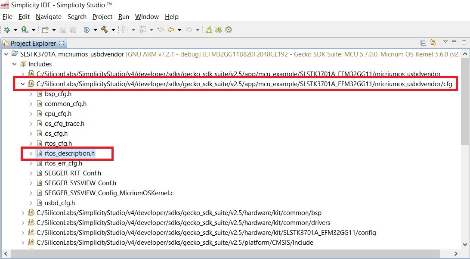Click the green flash-programmer icon in toolbar
Viewport: 470px width, 259px height.
click(x=209, y=30)
